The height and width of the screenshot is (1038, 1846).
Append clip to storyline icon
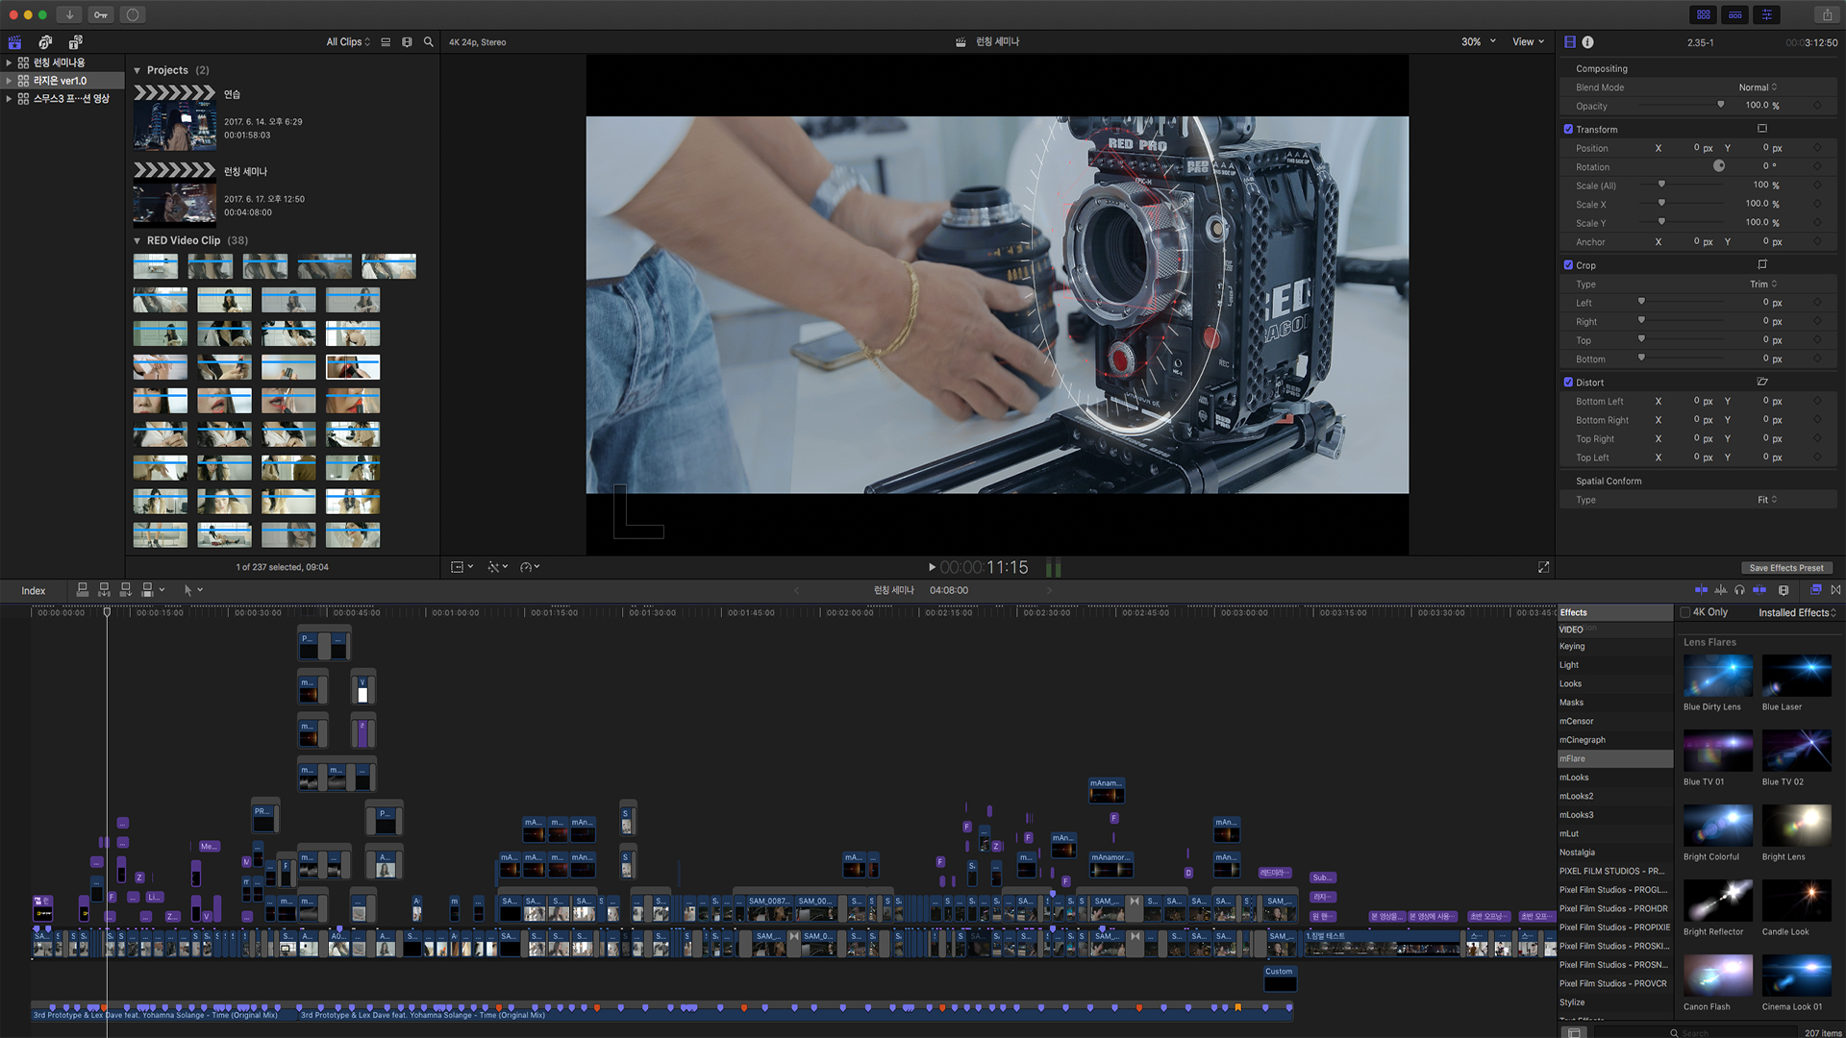[125, 589]
